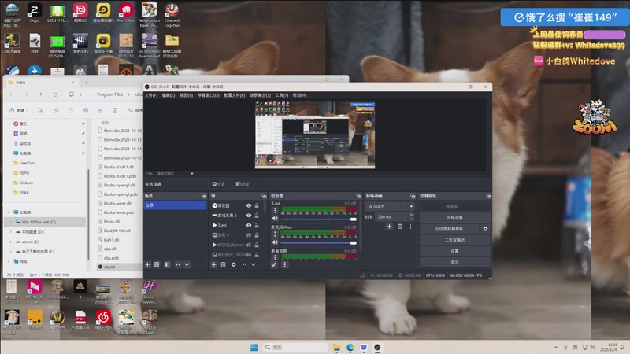Screen dimensions: 630x354
Task: Delete selected source with trash icon
Action: click(x=224, y=265)
